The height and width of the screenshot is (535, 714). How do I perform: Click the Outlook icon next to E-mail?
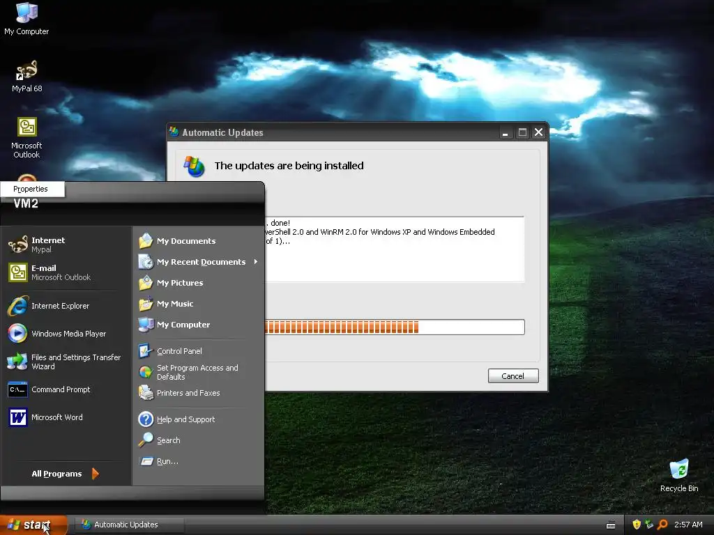(17, 272)
